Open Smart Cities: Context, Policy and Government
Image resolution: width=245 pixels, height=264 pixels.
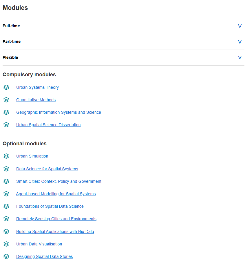coord(59,181)
